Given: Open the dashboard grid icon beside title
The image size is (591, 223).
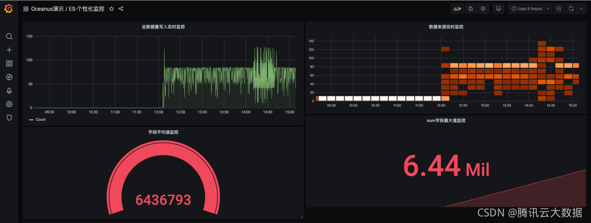Looking at the screenshot, I should tap(26, 9).
